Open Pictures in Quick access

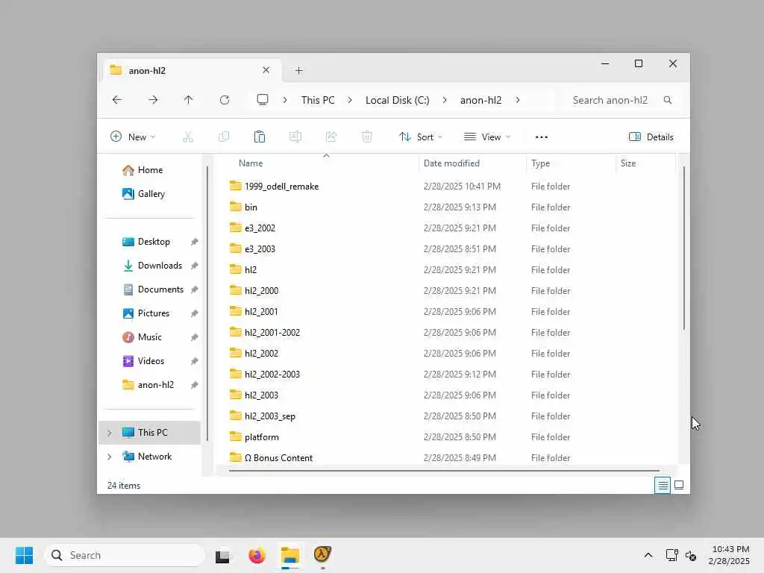pos(154,313)
